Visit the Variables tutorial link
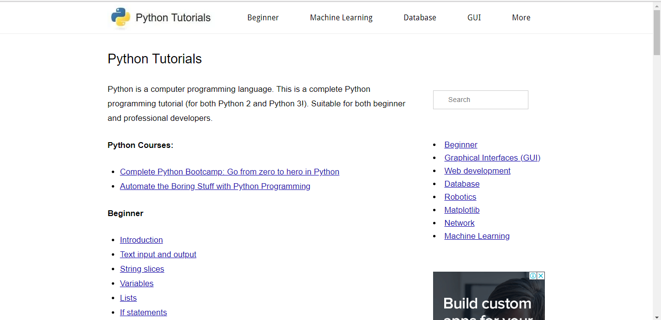This screenshot has height=320, width=661. click(x=136, y=283)
